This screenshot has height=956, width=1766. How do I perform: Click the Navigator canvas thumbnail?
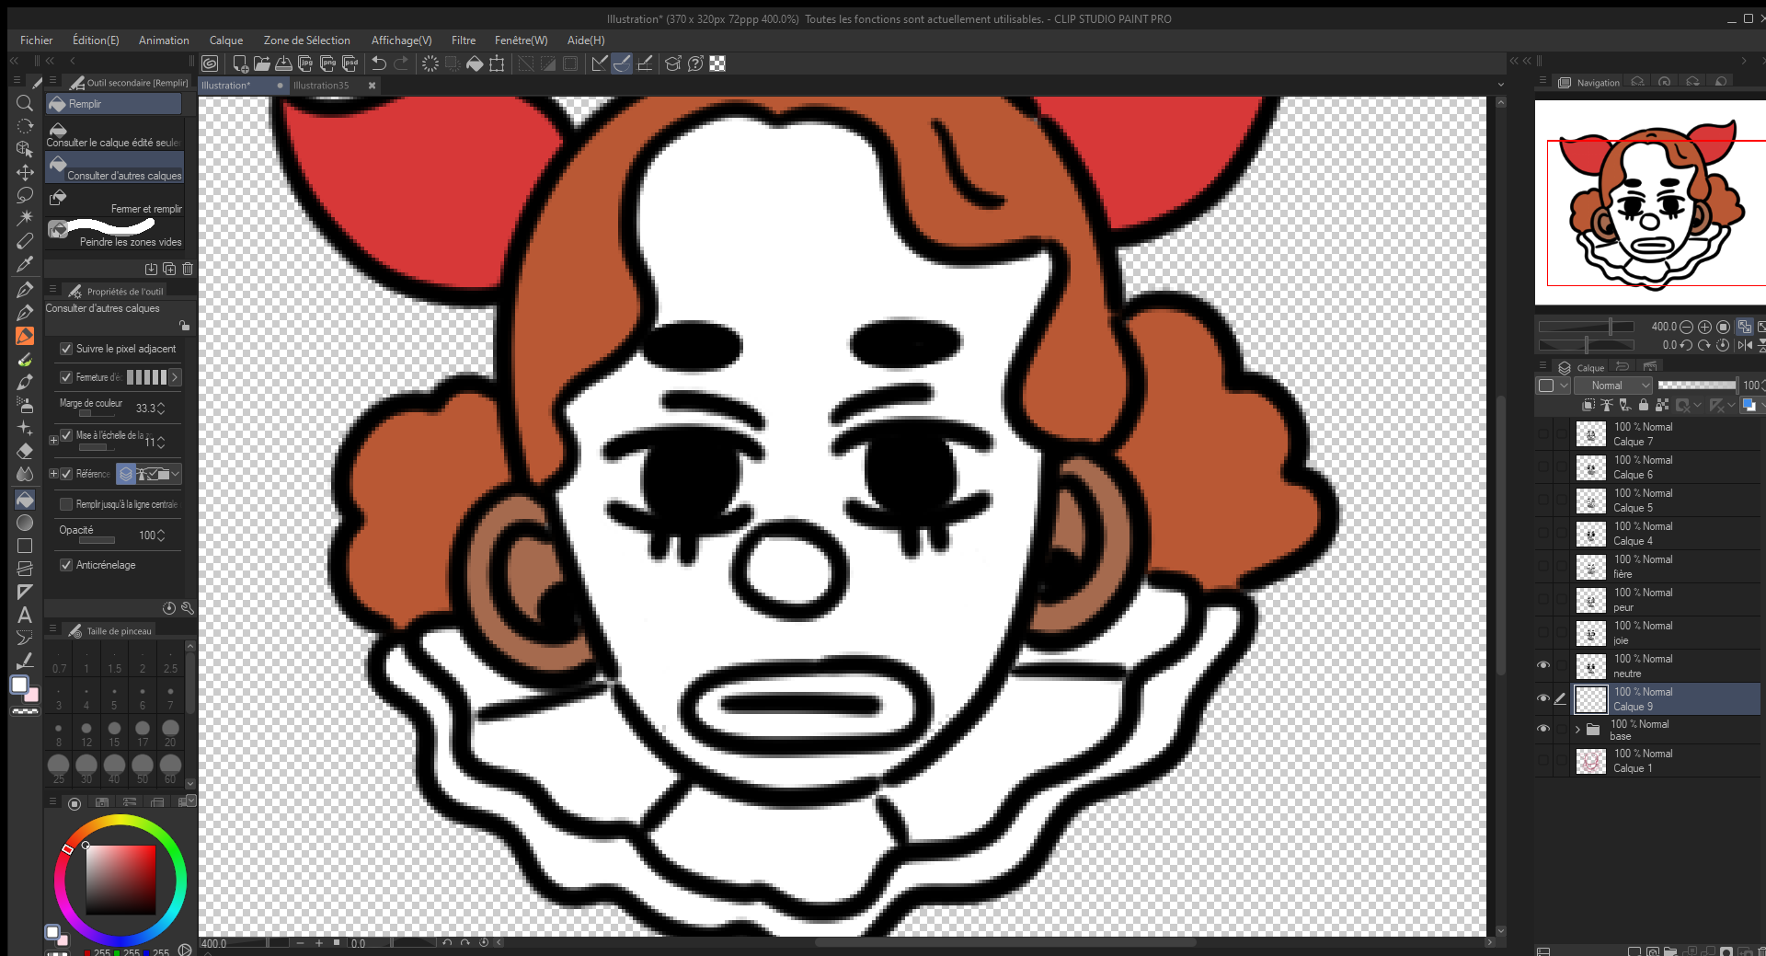1650,202
